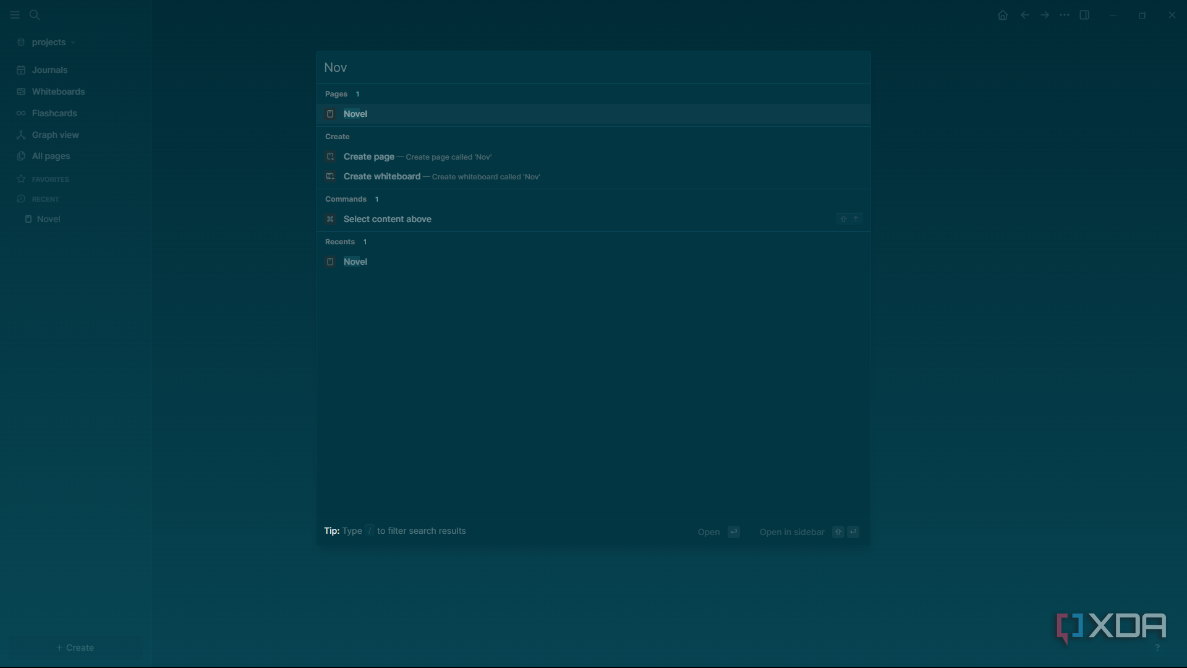Minimize the application window

1113,15
